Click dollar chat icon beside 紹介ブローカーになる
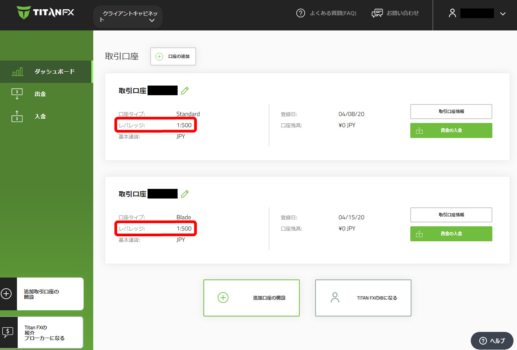 pyautogui.click(x=7, y=332)
